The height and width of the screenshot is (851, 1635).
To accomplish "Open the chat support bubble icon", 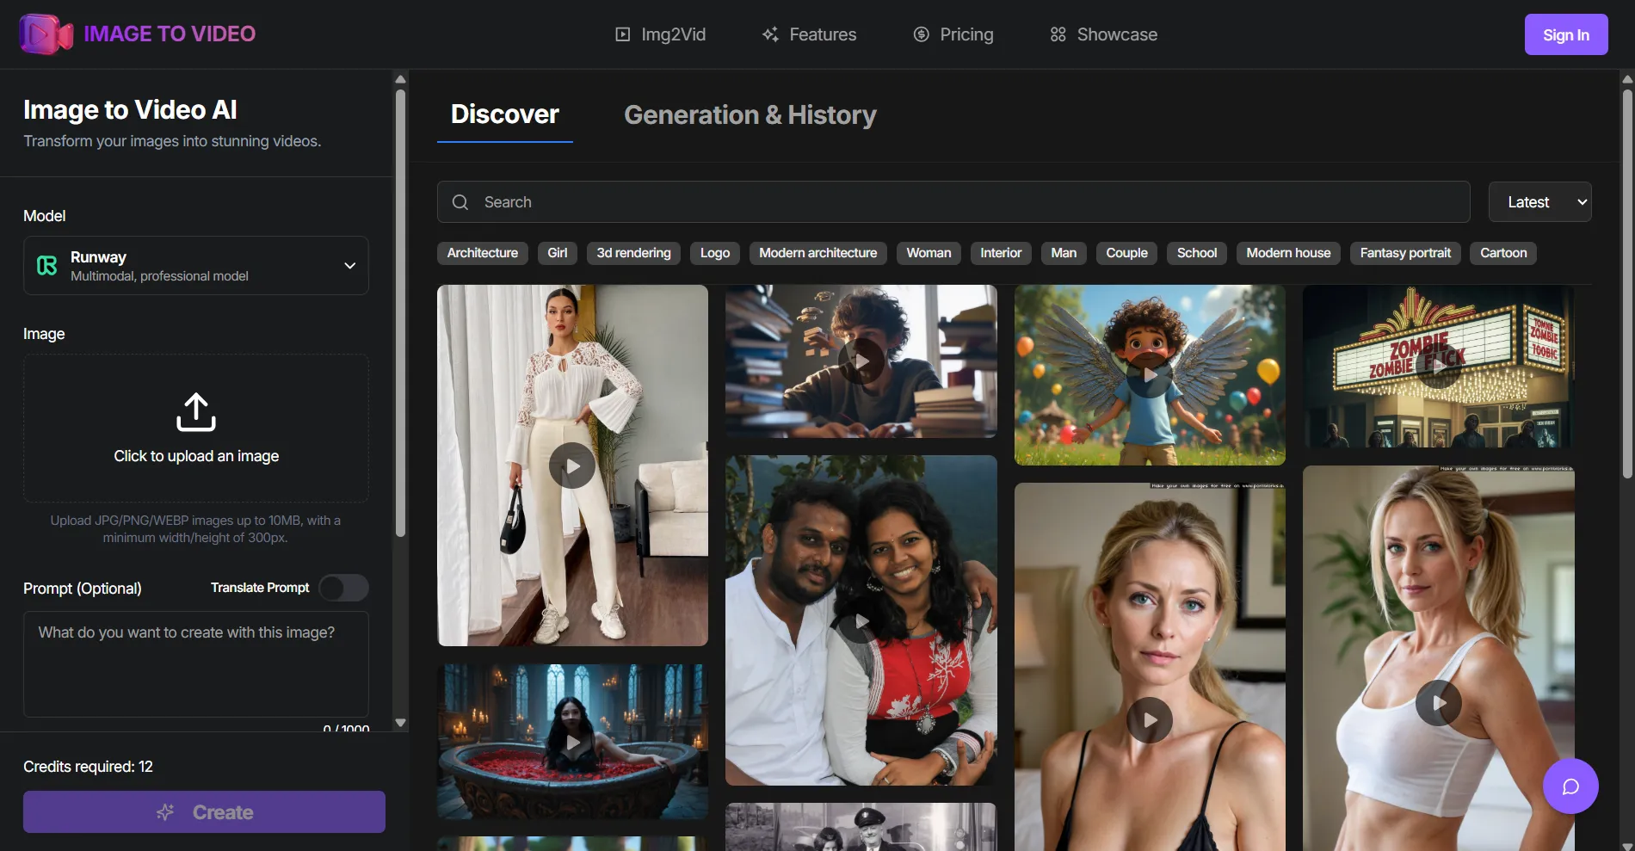I will pyautogui.click(x=1570, y=786).
